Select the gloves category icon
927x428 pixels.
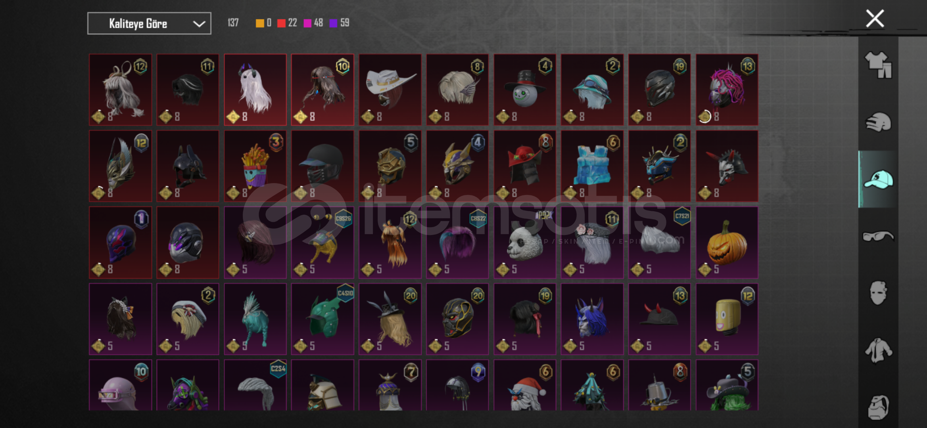[878, 122]
